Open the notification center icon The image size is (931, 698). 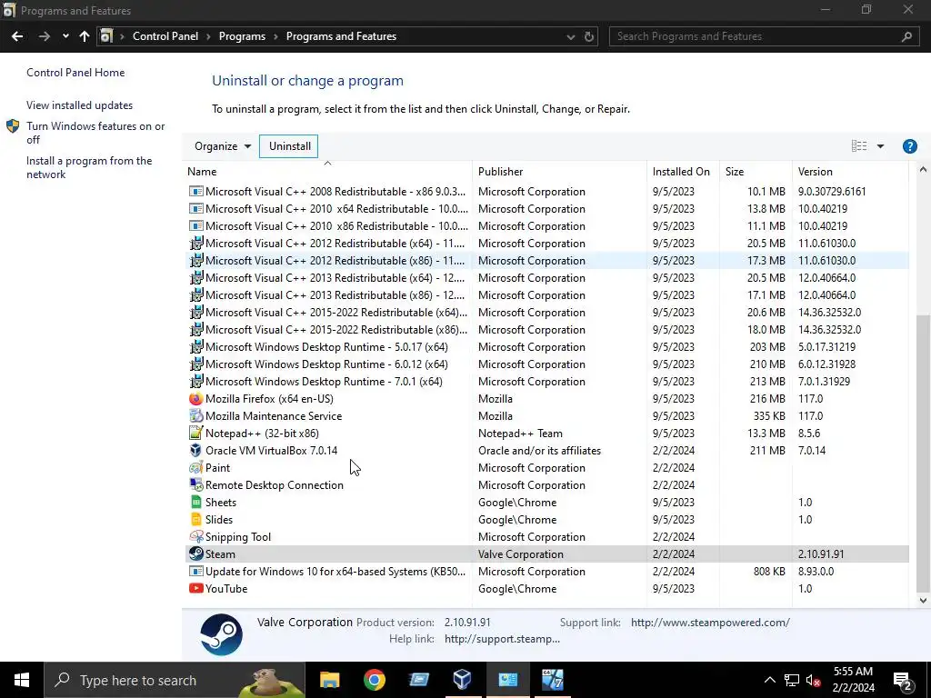(903, 682)
